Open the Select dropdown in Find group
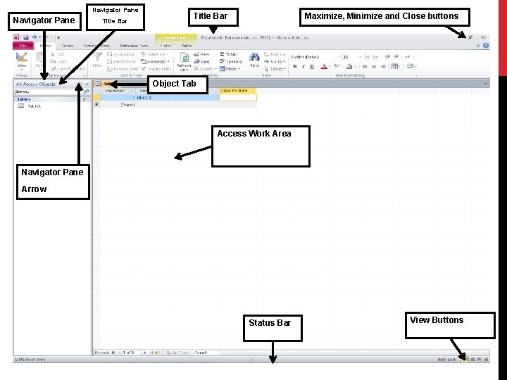Image resolution: width=507 pixels, height=380 pixels. click(275, 69)
